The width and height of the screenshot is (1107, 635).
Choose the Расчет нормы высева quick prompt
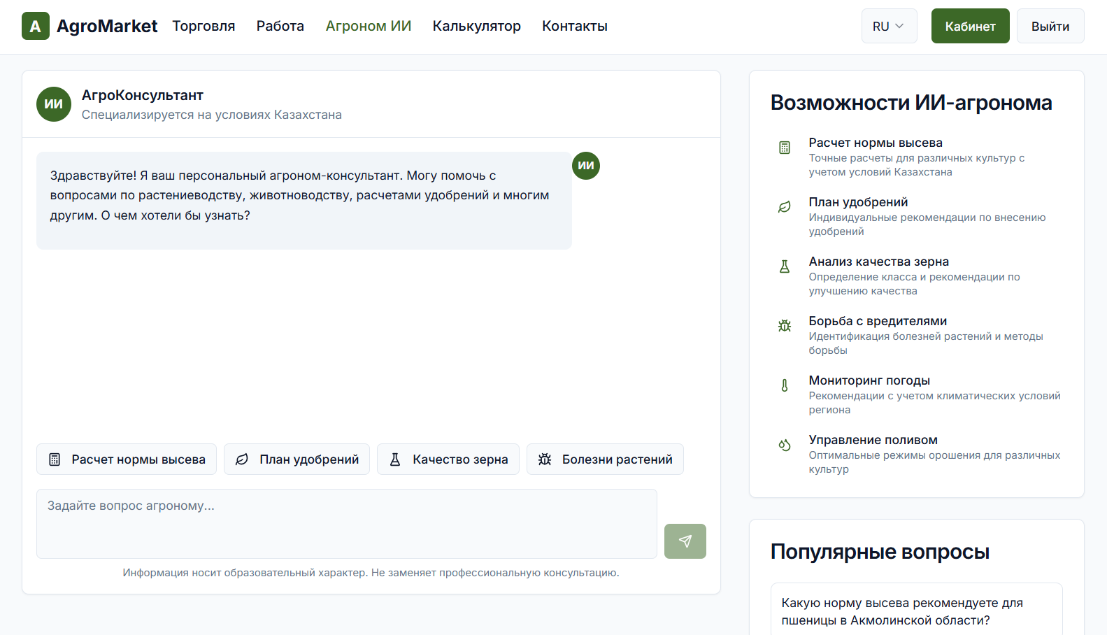point(127,459)
